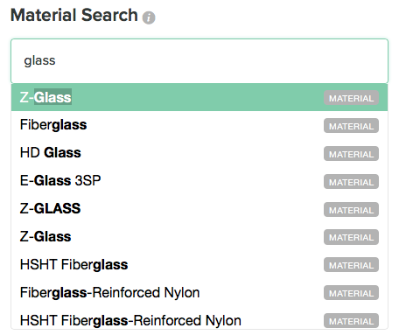Select the highlighted green Z-Glass suggestion
The image size is (406, 335).
(199, 97)
